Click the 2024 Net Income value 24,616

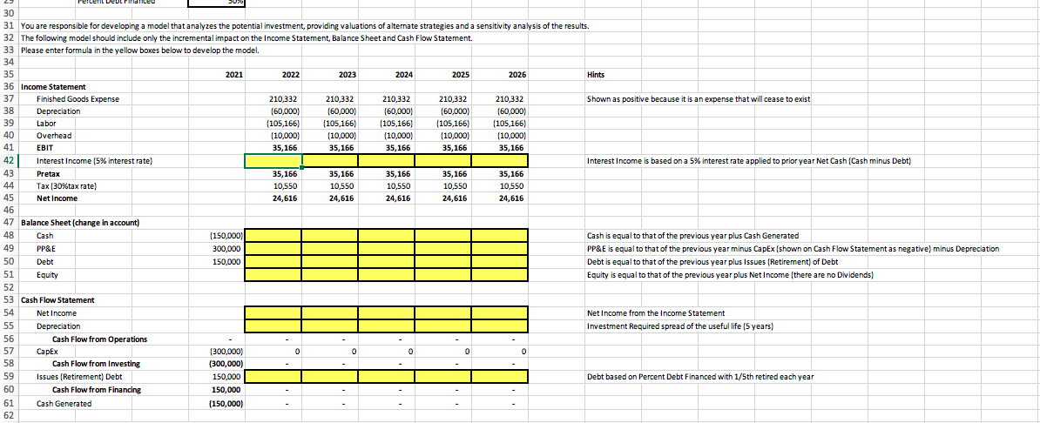point(400,198)
